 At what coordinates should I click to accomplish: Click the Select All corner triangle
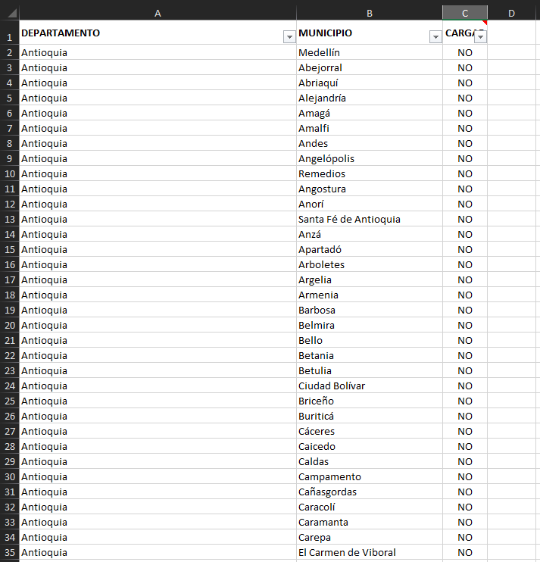point(10,13)
